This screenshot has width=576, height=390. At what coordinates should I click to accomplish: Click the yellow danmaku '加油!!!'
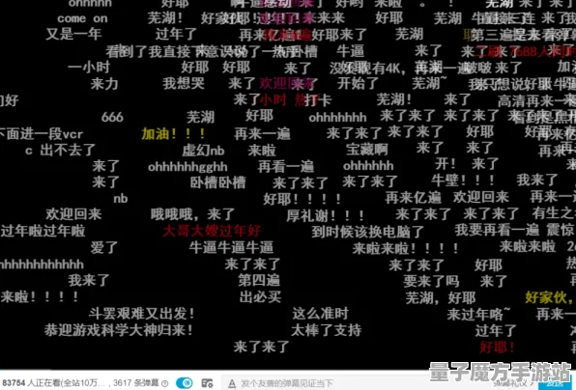173,134
